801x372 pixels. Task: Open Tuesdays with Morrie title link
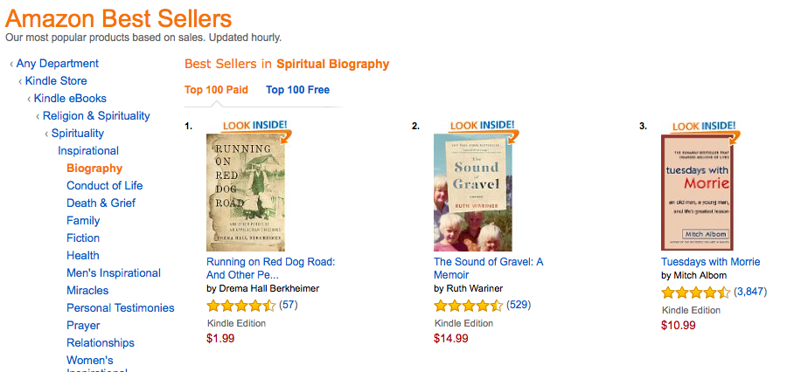pos(710,262)
